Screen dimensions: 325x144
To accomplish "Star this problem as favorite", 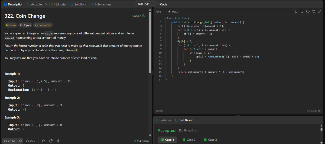I will [x=43, y=141].
